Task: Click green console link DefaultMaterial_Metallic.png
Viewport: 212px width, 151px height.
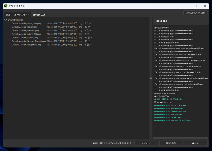Action: coord(169,108)
